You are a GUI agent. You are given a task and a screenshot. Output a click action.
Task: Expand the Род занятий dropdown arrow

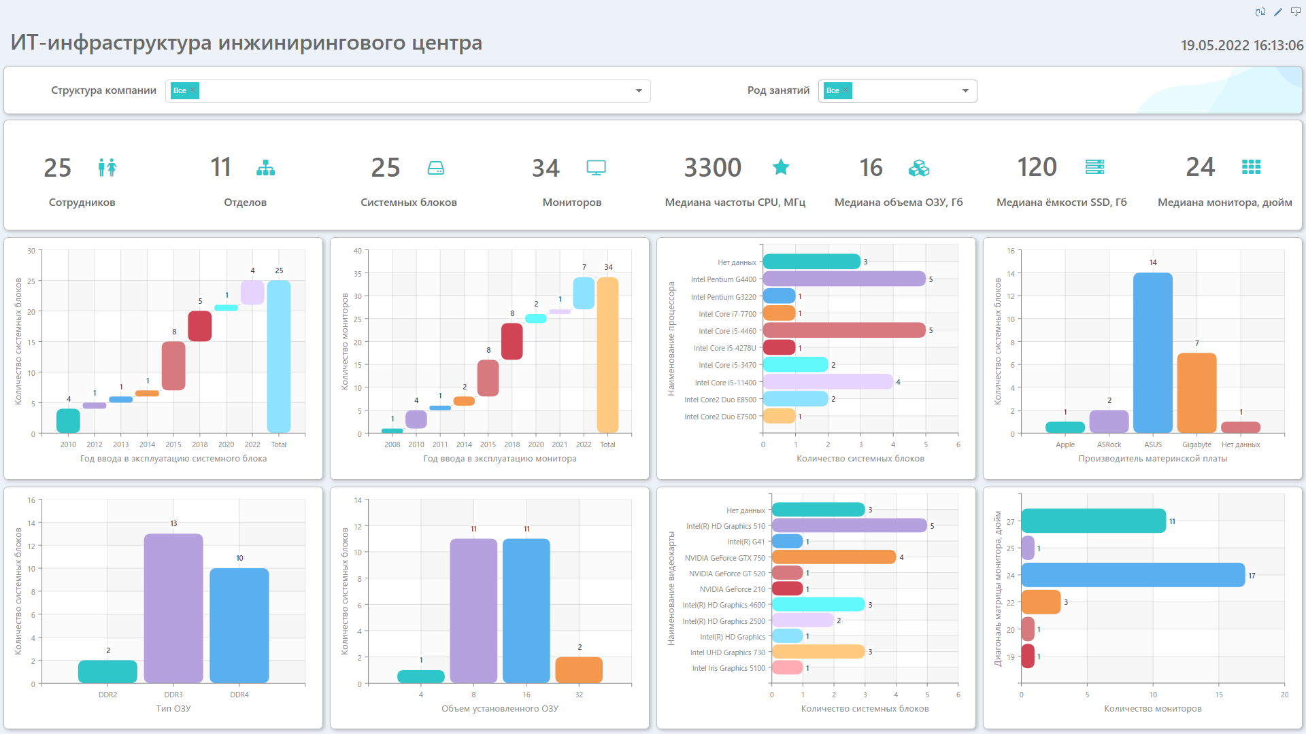pos(965,90)
